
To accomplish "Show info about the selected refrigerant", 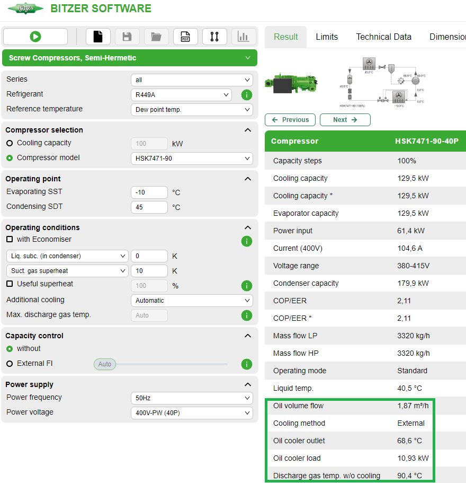I will coord(246,95).
